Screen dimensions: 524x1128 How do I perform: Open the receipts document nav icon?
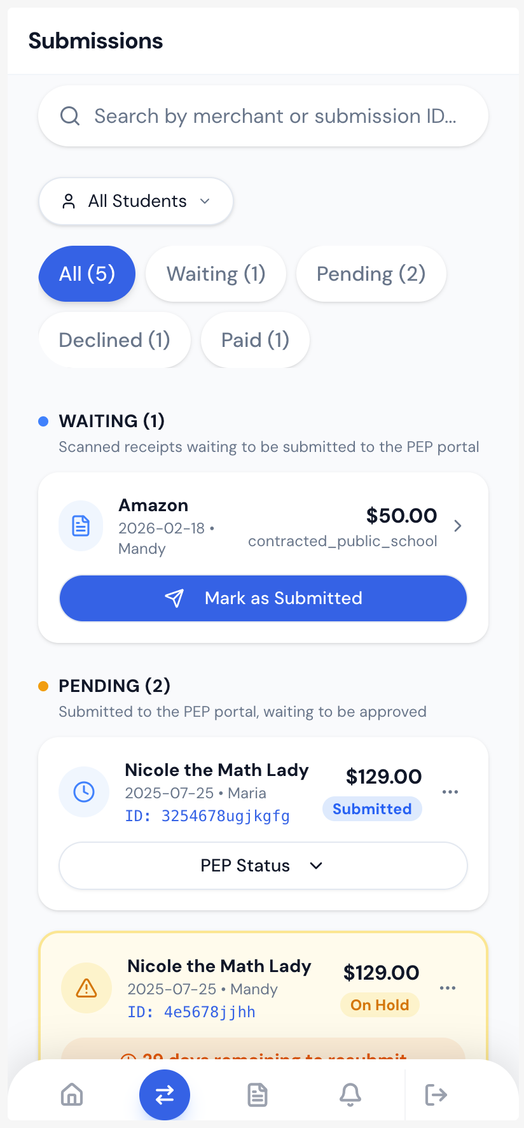click(x=258, y=1095)
